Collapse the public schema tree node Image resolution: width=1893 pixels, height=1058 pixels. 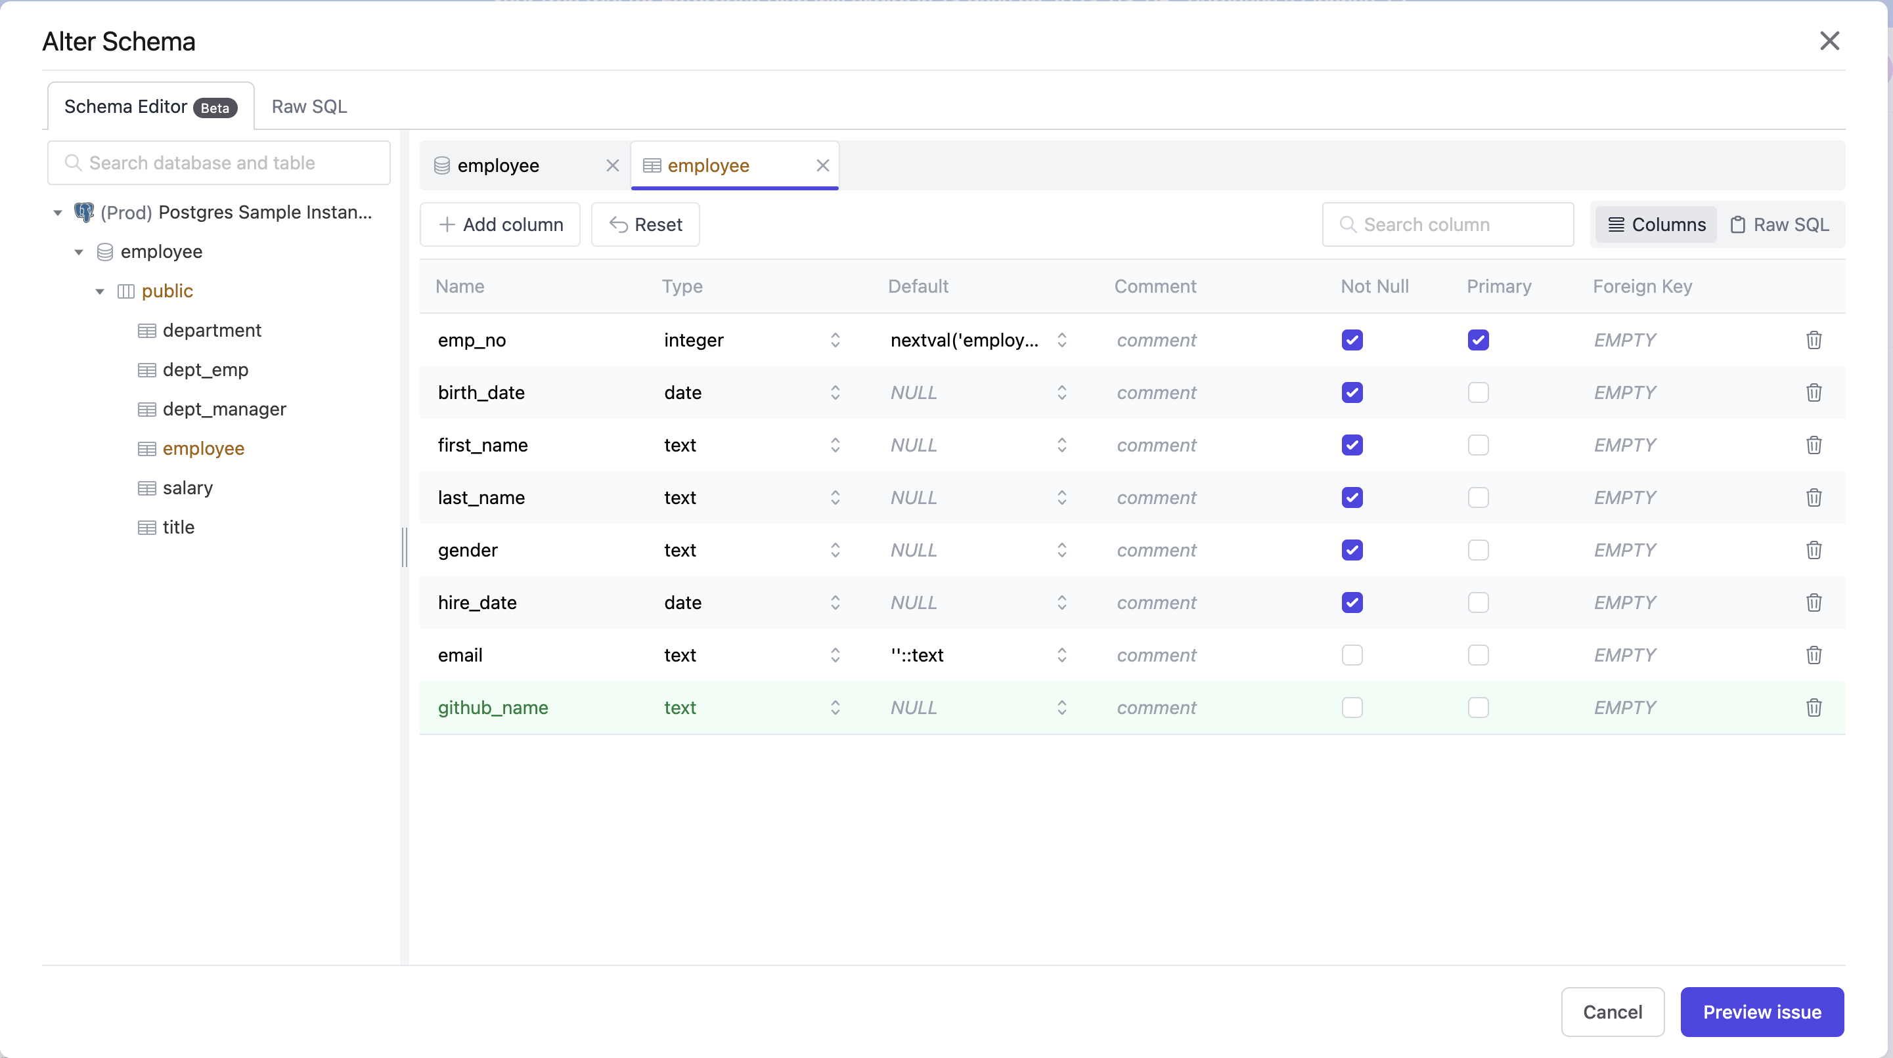[x=100, y=291]
